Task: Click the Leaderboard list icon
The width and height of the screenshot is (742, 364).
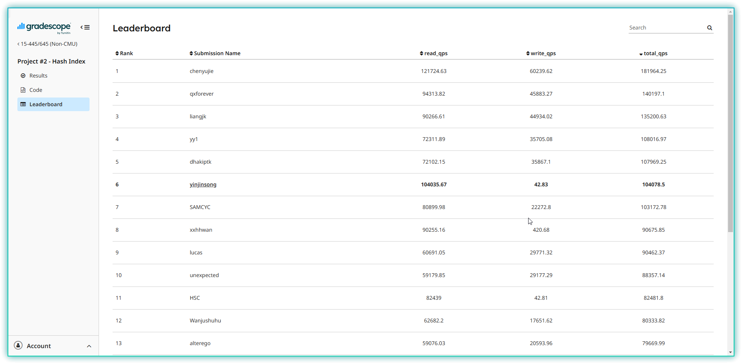Action: pyautogui.click(x=23, y=104)
